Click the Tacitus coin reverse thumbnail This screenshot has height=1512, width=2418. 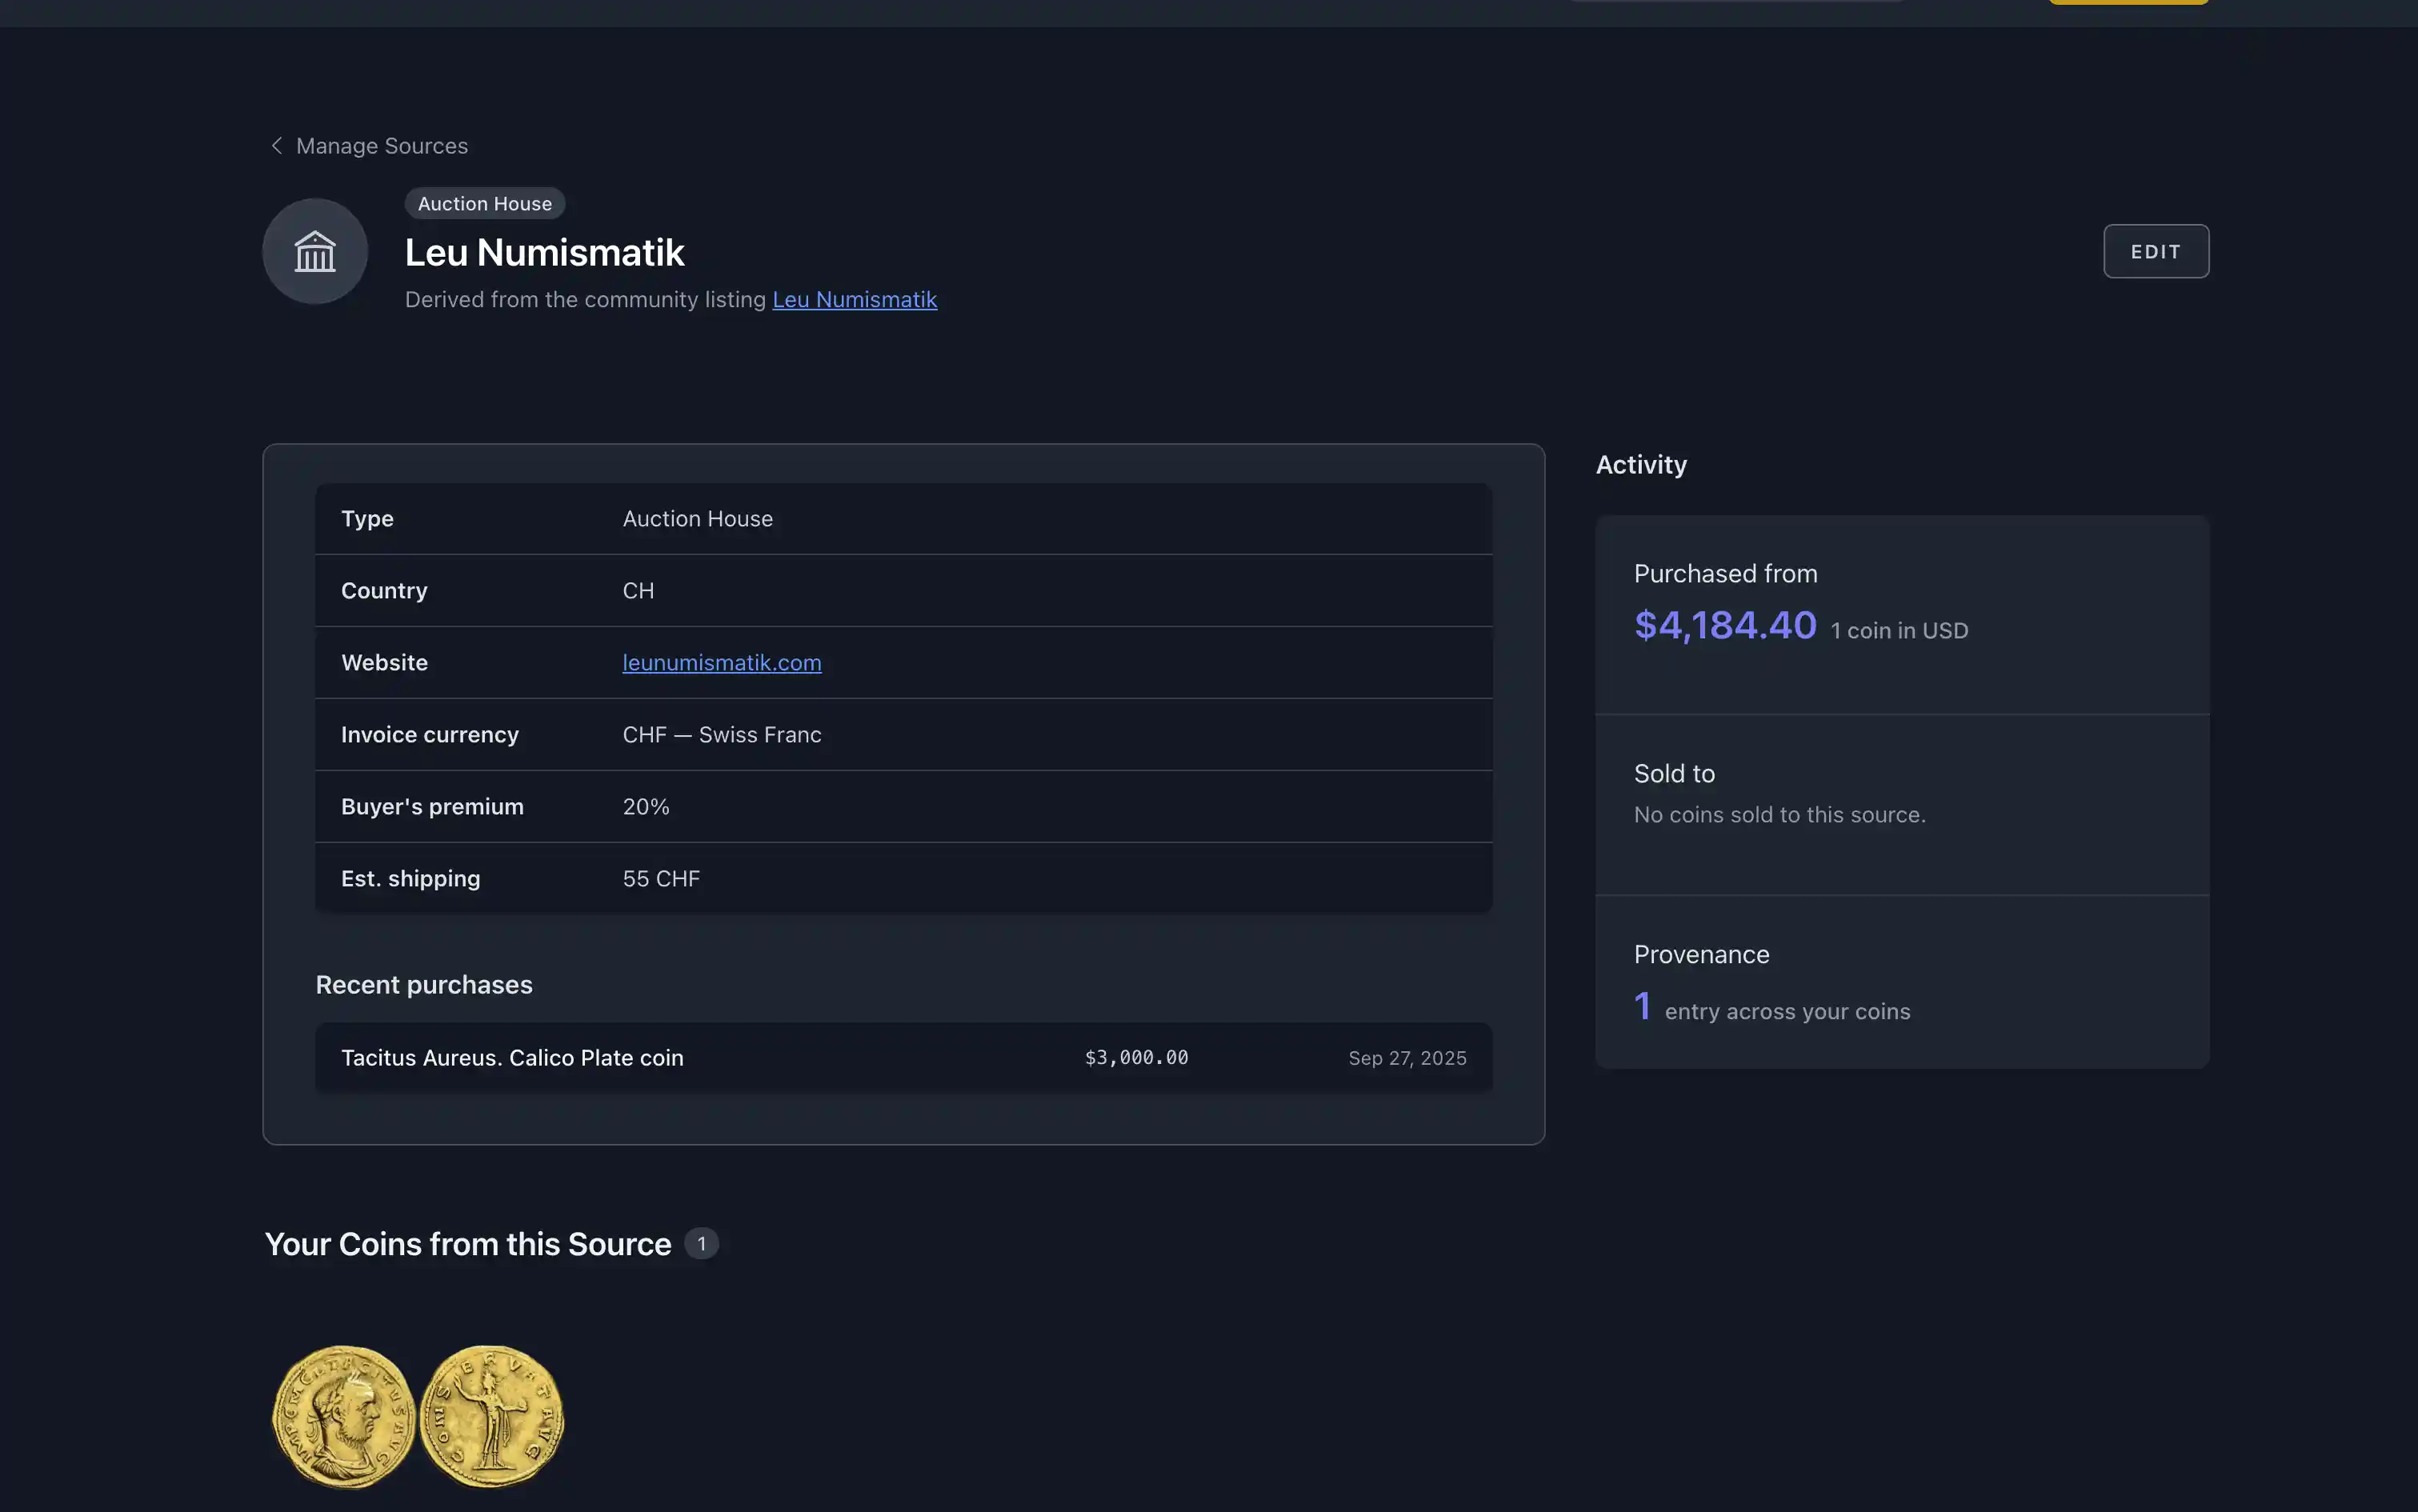pyautogui.click(x=492, y=1416)
